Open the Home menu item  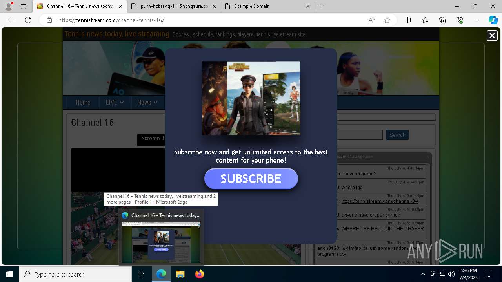(x=83, y=102)
